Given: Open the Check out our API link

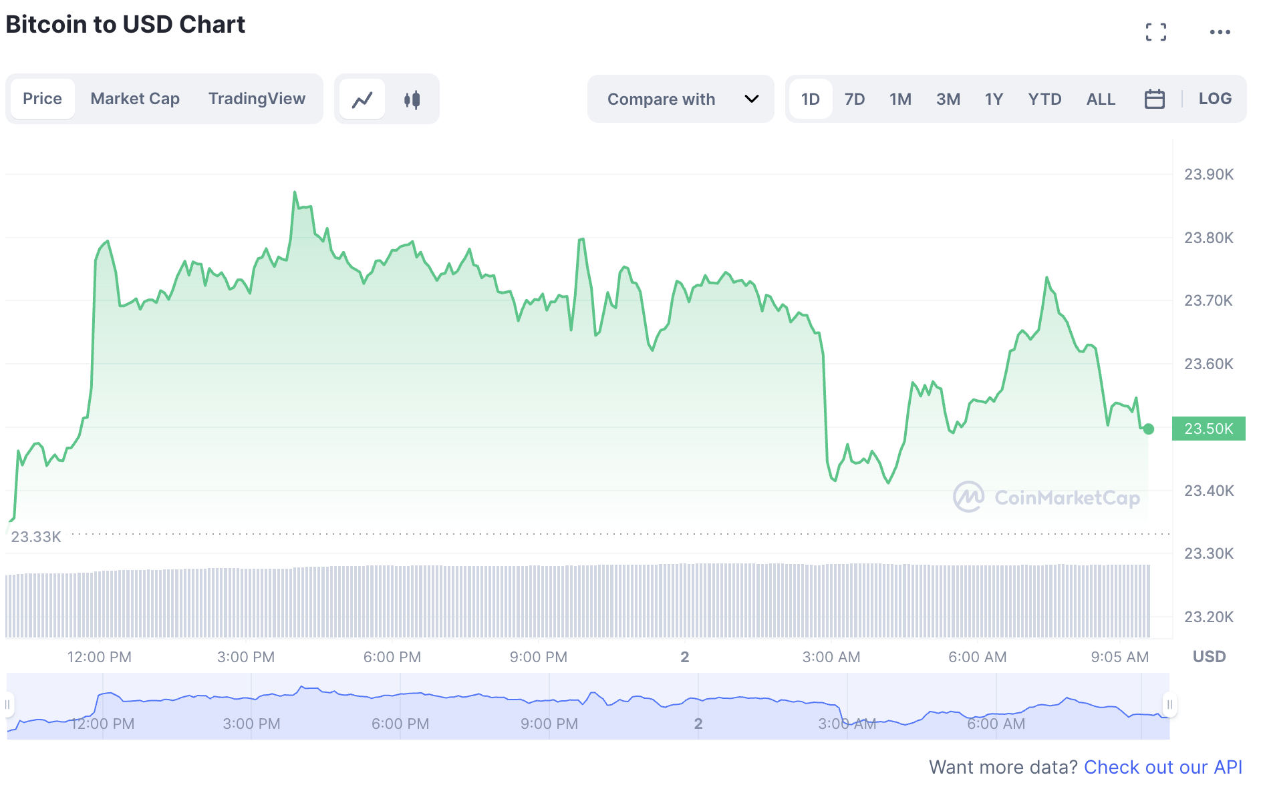Looking at the screenshot, I should (x=1163, y=767).
